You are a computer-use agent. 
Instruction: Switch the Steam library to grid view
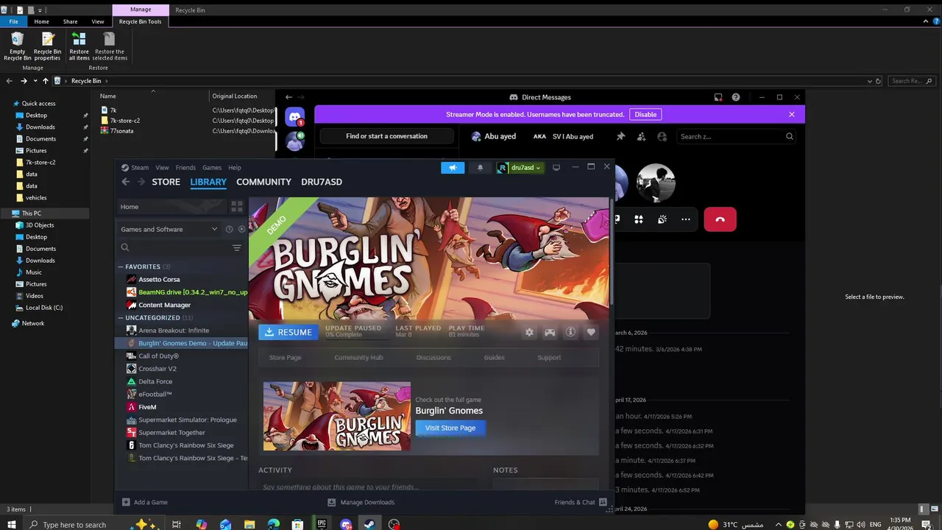click(237, 207)
